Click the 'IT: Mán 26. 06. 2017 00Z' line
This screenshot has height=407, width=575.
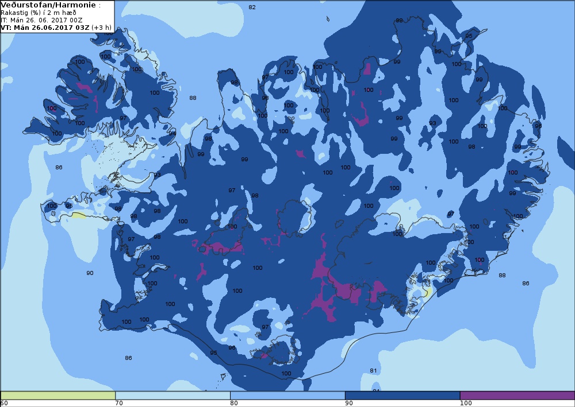pyautogui.click(x=41, y=20)
